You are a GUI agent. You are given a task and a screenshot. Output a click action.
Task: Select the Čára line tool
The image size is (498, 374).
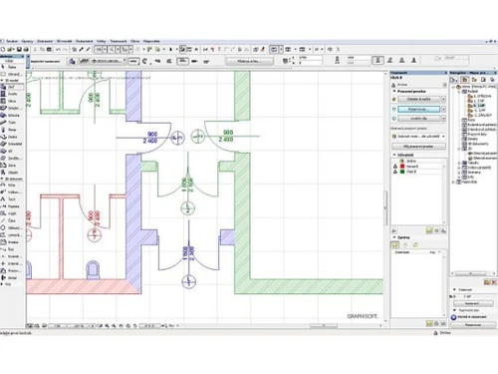pyautogui.click(x=12, y=220)
